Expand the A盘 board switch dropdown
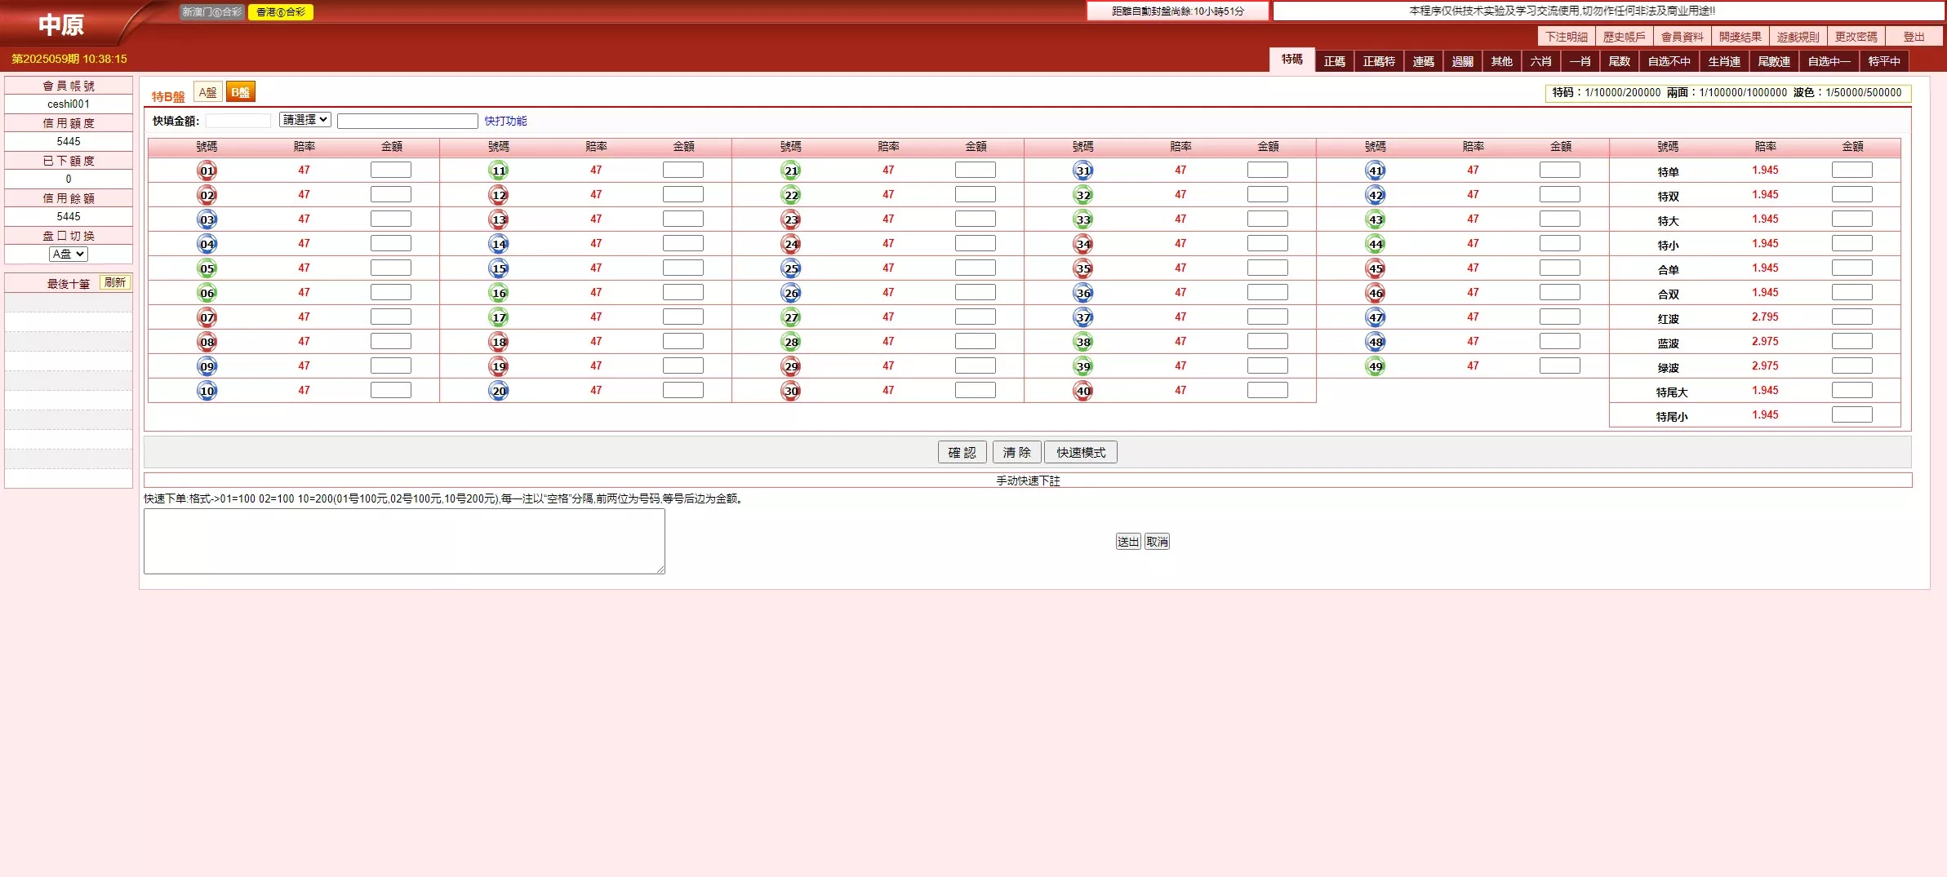The image size is (1947, 877). [69, 254]
